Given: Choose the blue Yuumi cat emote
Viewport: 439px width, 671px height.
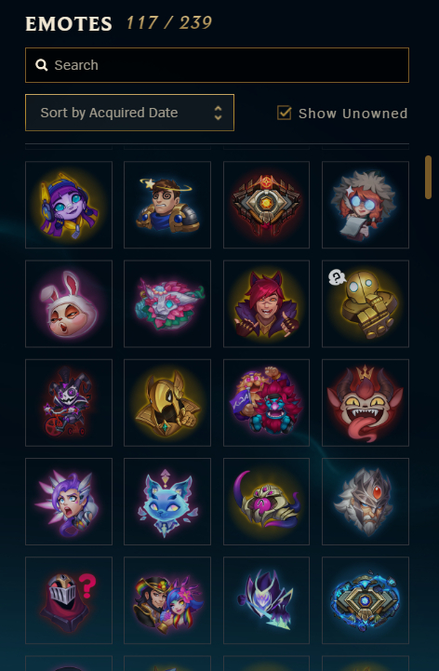Looking at the screenshot, I should click(167, 501).
